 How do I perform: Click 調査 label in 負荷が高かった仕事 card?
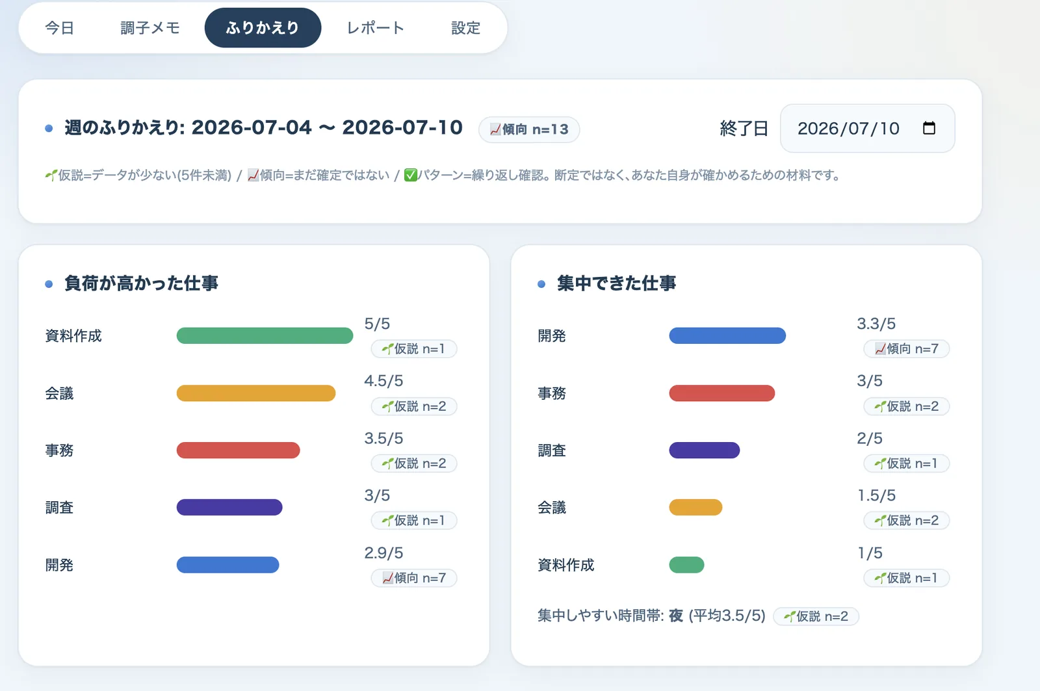pyautogui.click(x=59, y=508)
